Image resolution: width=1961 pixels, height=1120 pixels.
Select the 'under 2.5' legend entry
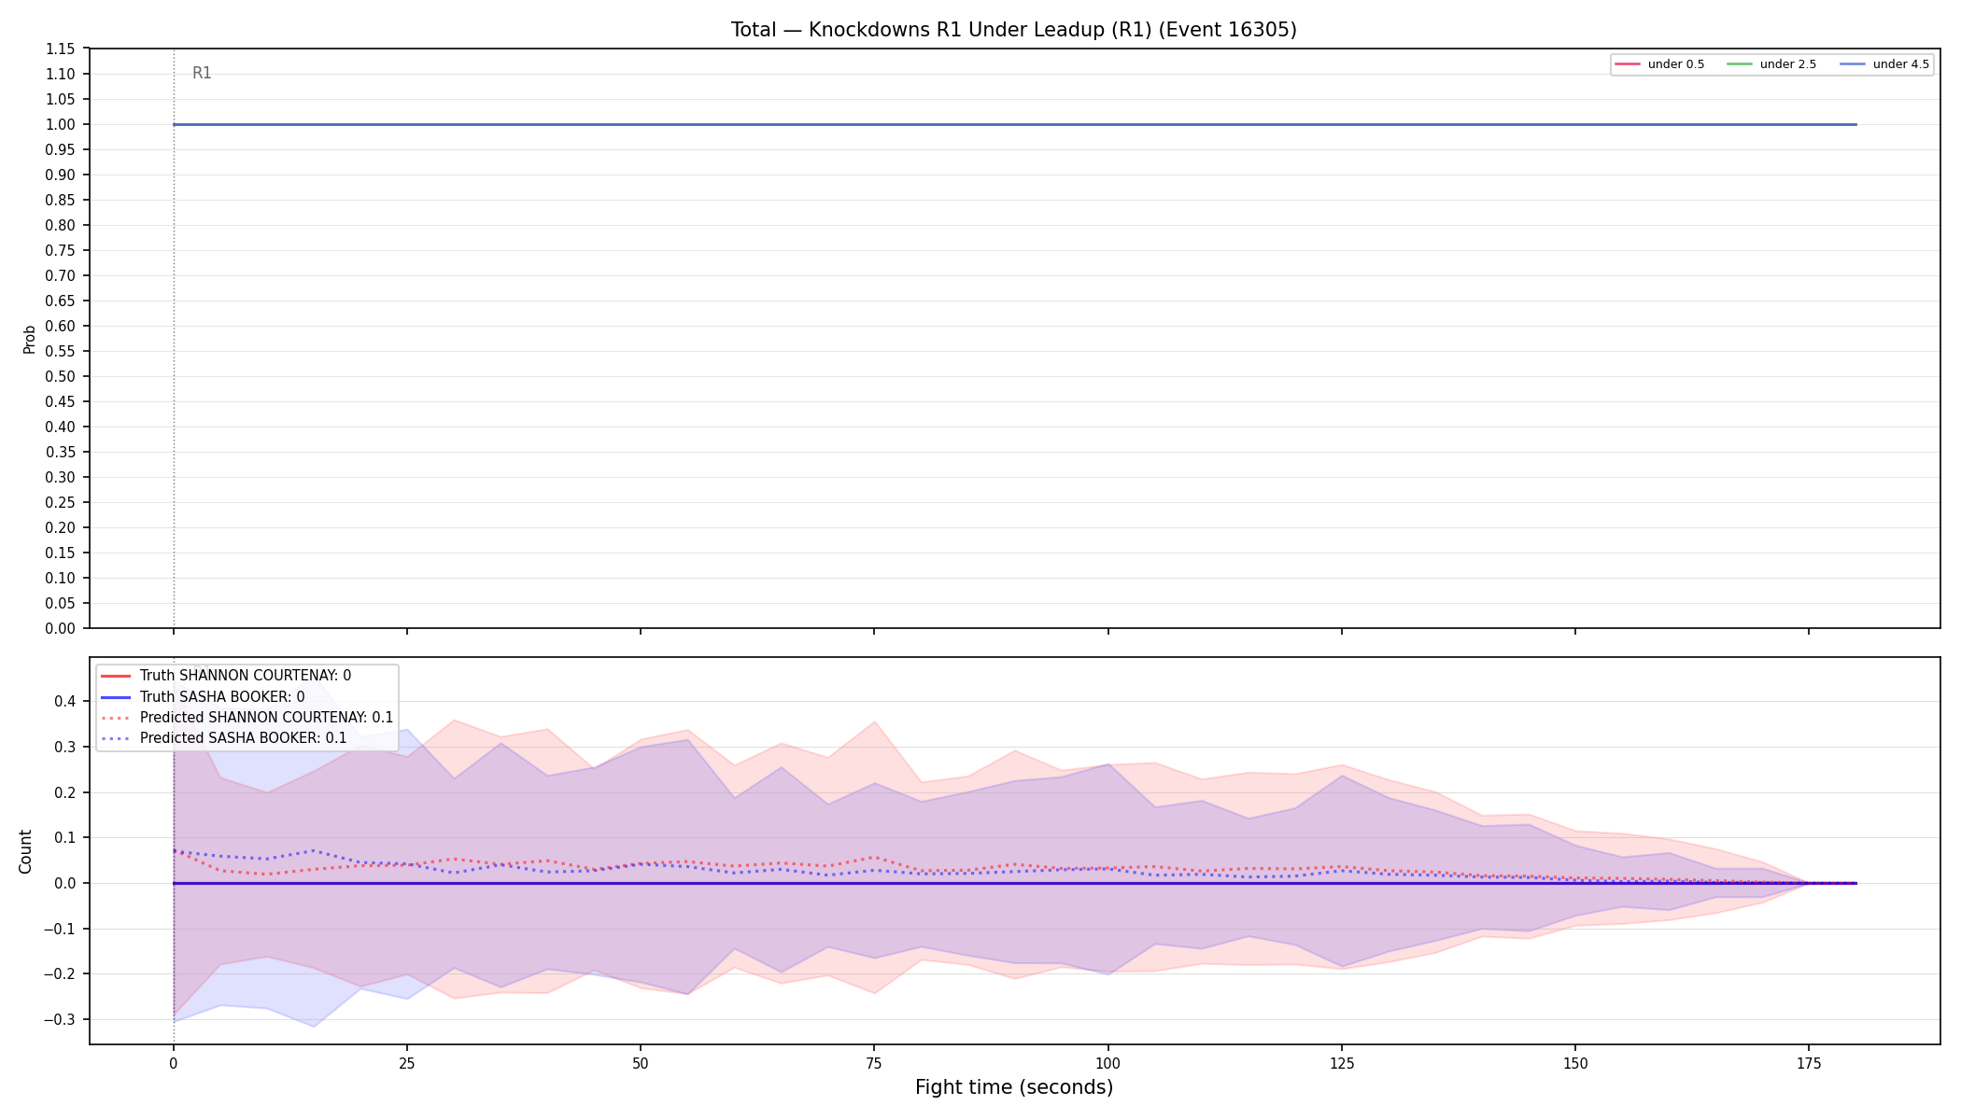point(1771,64)
